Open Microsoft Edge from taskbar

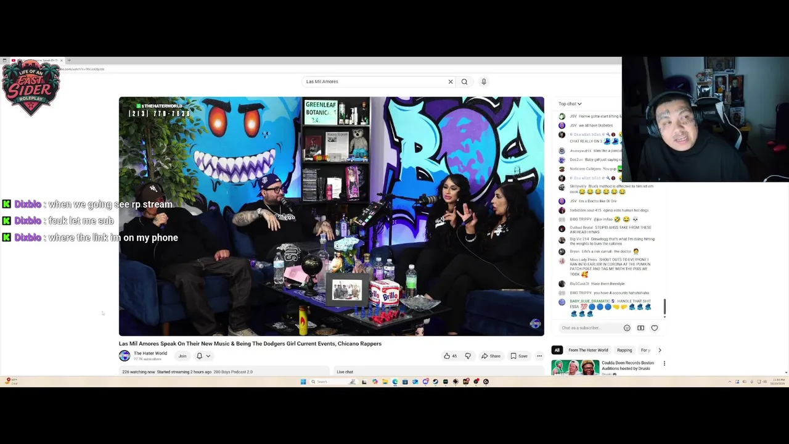(x=395, y=382)
